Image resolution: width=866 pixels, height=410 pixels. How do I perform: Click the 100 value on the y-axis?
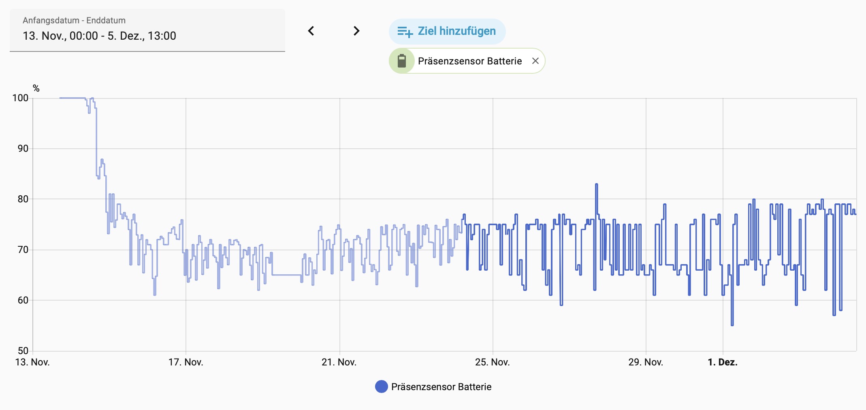(20, 98)
